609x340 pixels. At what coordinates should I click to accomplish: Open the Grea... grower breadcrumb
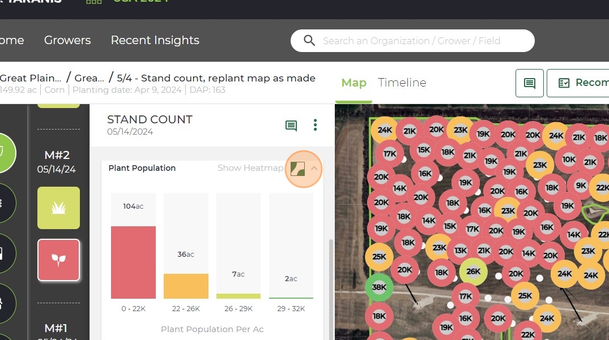click(x=90, y=78)
